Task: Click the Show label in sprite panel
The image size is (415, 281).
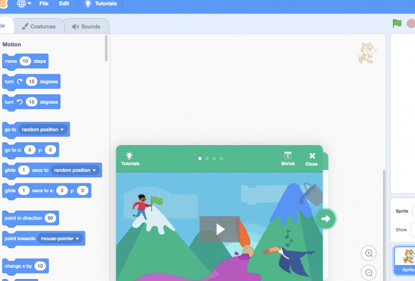Action: tap(401, 229)
